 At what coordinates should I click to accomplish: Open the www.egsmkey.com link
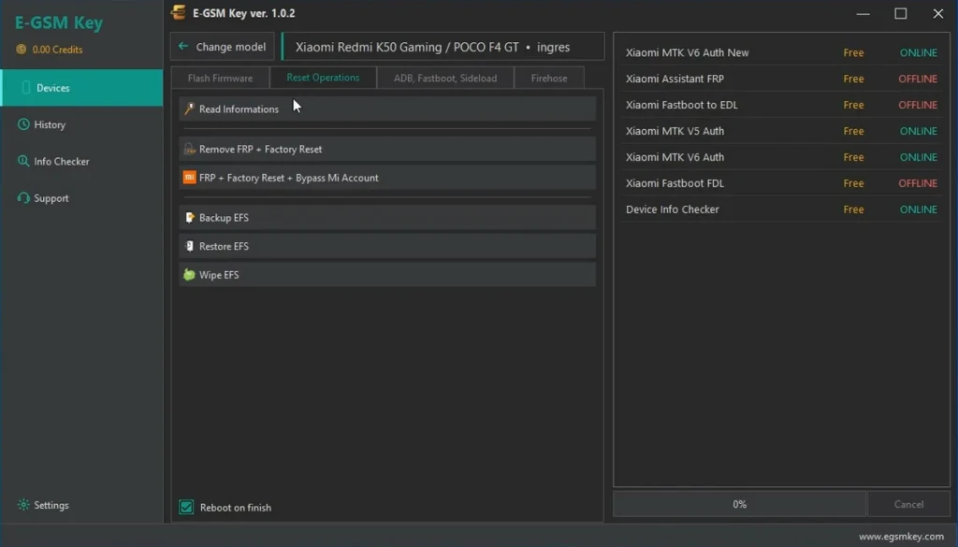901,537
